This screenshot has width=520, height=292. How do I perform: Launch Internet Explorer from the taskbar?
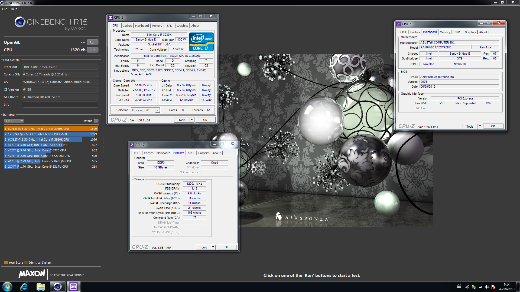point(24,287)
